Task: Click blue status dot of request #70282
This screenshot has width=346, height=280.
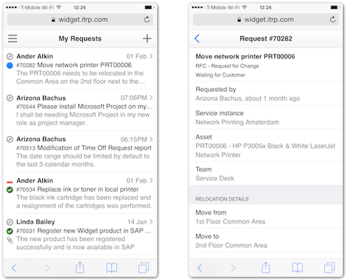Action: [x=9, y=65]
